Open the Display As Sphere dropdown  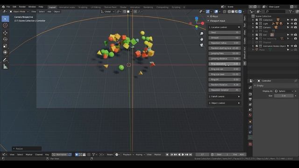tap(284, 91)
